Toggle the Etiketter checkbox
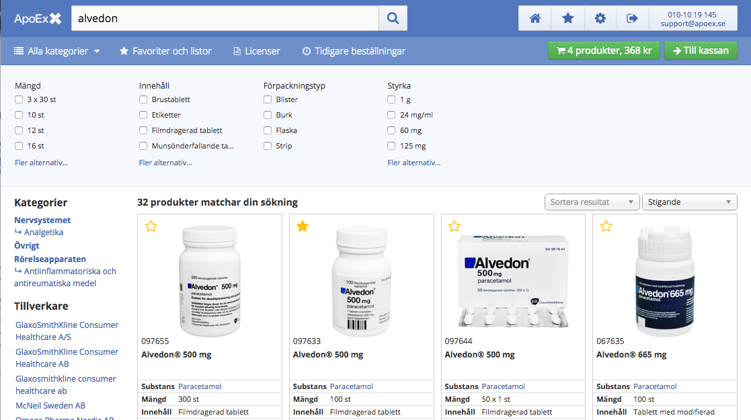The image size is (751, 420). (x=143, y=115)
